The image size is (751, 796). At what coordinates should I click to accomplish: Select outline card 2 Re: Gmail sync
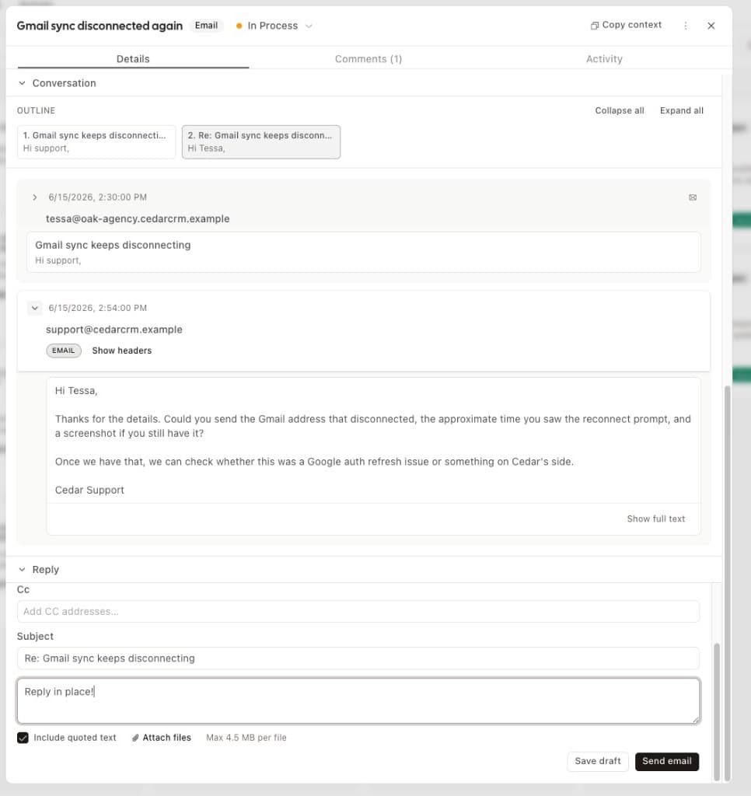261,141
